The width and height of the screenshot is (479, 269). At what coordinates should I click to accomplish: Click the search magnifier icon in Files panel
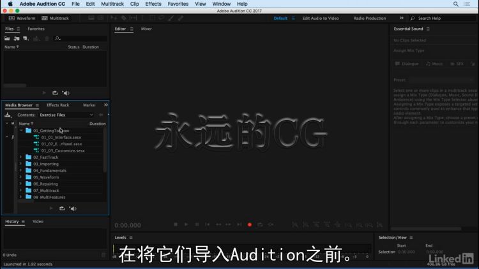point(57,38)
